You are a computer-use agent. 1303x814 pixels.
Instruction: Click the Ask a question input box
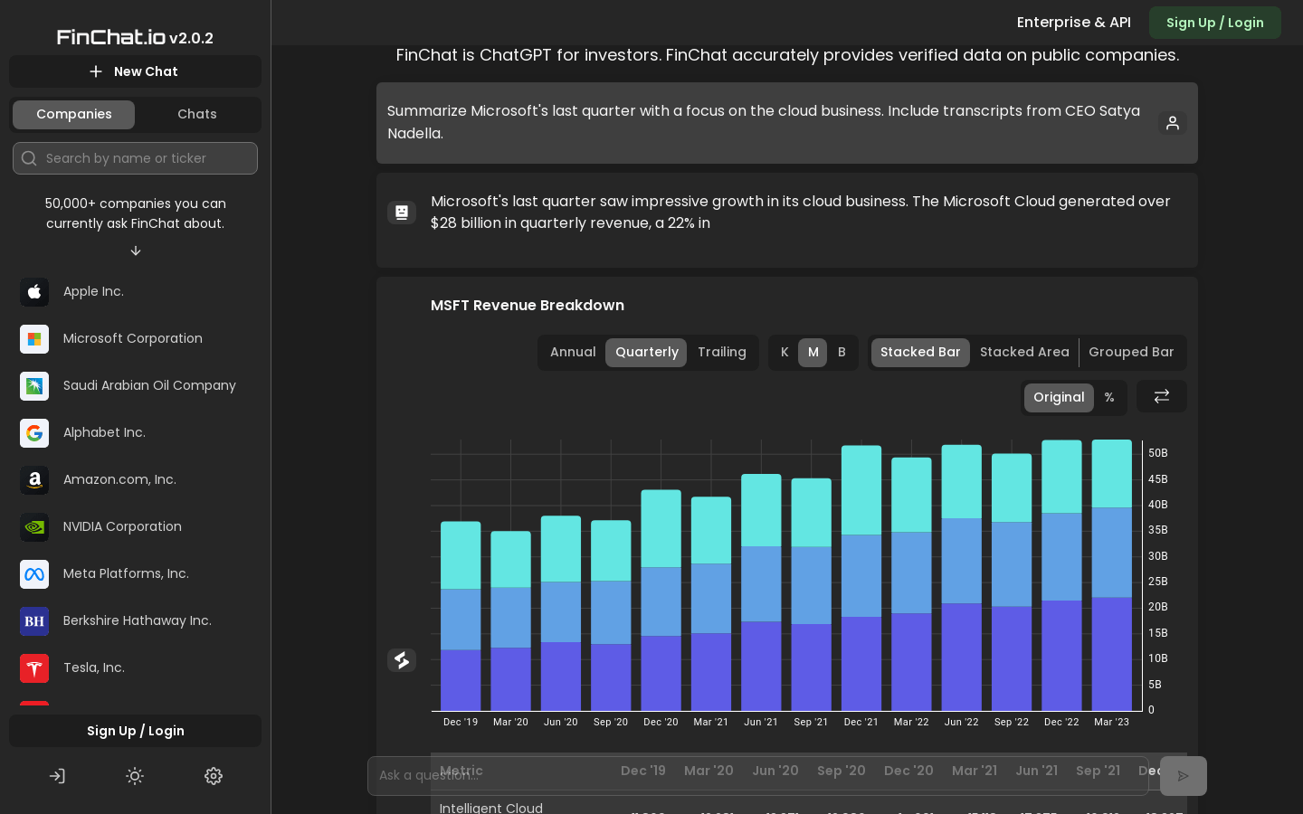pos(758,776)
